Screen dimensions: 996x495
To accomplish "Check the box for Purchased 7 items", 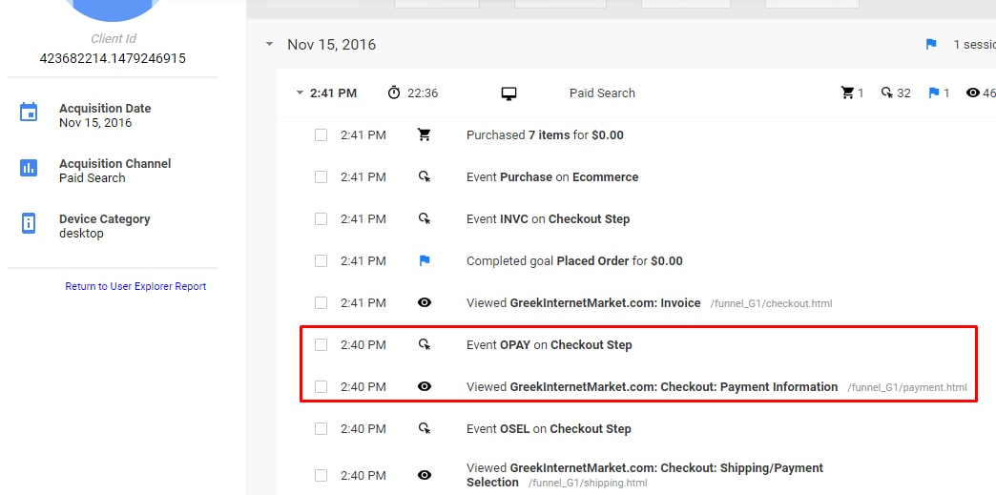I will [322, 135].
